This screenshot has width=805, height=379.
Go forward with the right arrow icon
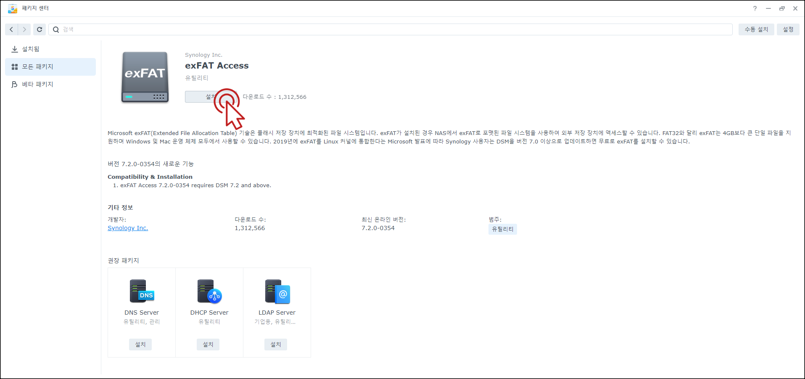(24, 29)
